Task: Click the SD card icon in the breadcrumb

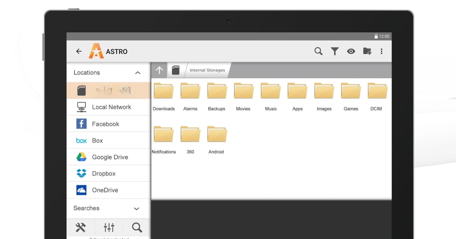Action: point(176,69)
